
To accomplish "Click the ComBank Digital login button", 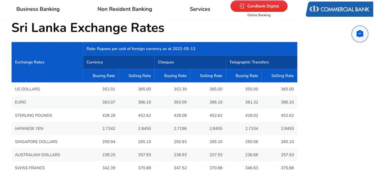I will point(259,6).
